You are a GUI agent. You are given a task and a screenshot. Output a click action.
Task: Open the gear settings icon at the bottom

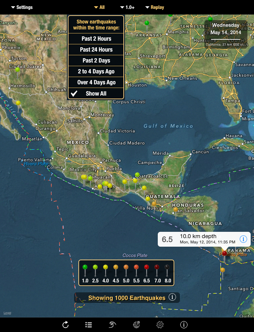(x=160, y=325)
